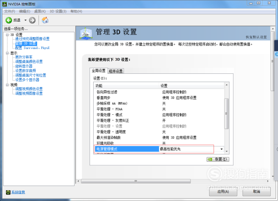278x201 pixels.
Task: Select the 平滑处理 - FXAA row
Action: [x=159, y=109]
